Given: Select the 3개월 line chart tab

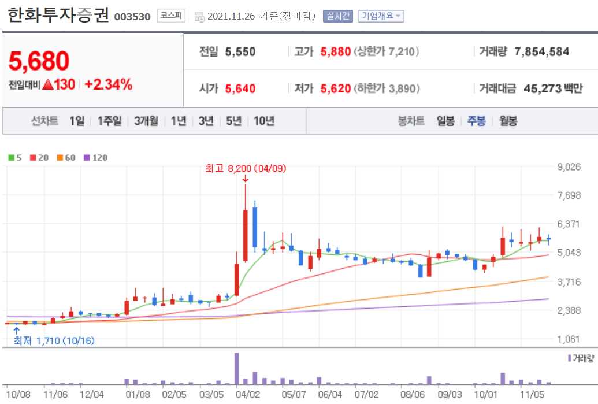Looking at the screenshot, I should click(x=146, y=121).
